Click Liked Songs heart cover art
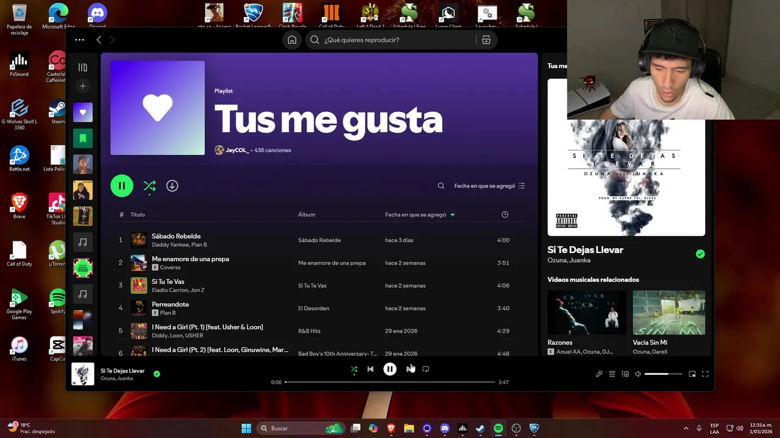This screenshot has width=780, height=438. [x=158, y=108]
